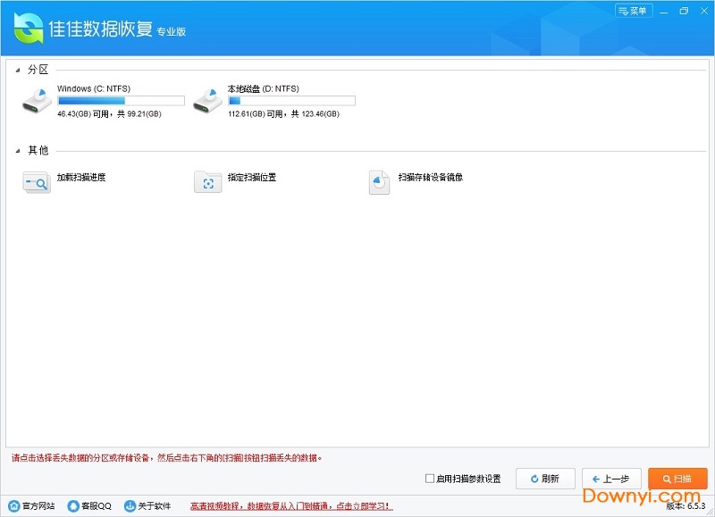
Task: Select the local disk D: drive icon
Action: pos(207,101)
